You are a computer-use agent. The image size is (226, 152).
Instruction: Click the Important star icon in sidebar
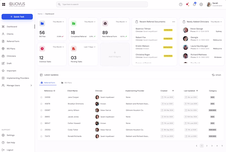[x=3, y=71]
